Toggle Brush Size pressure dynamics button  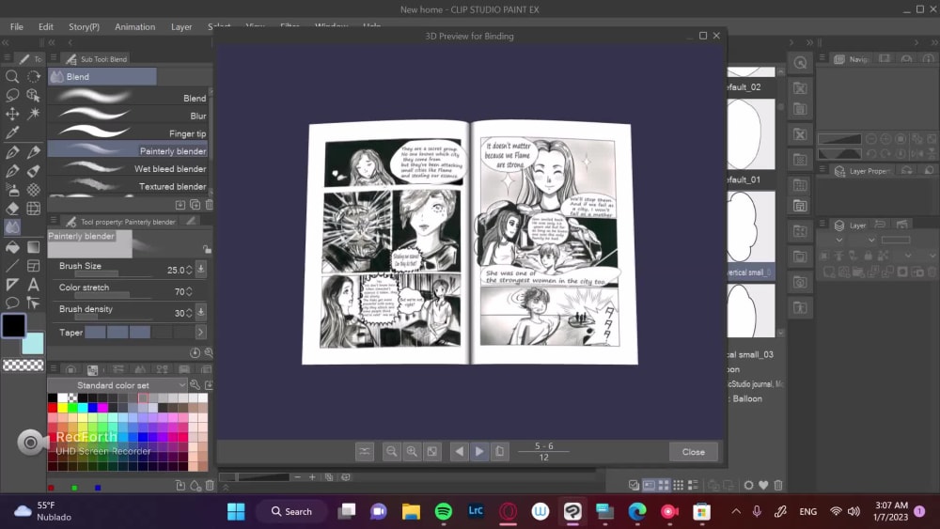tap(201, 269)
